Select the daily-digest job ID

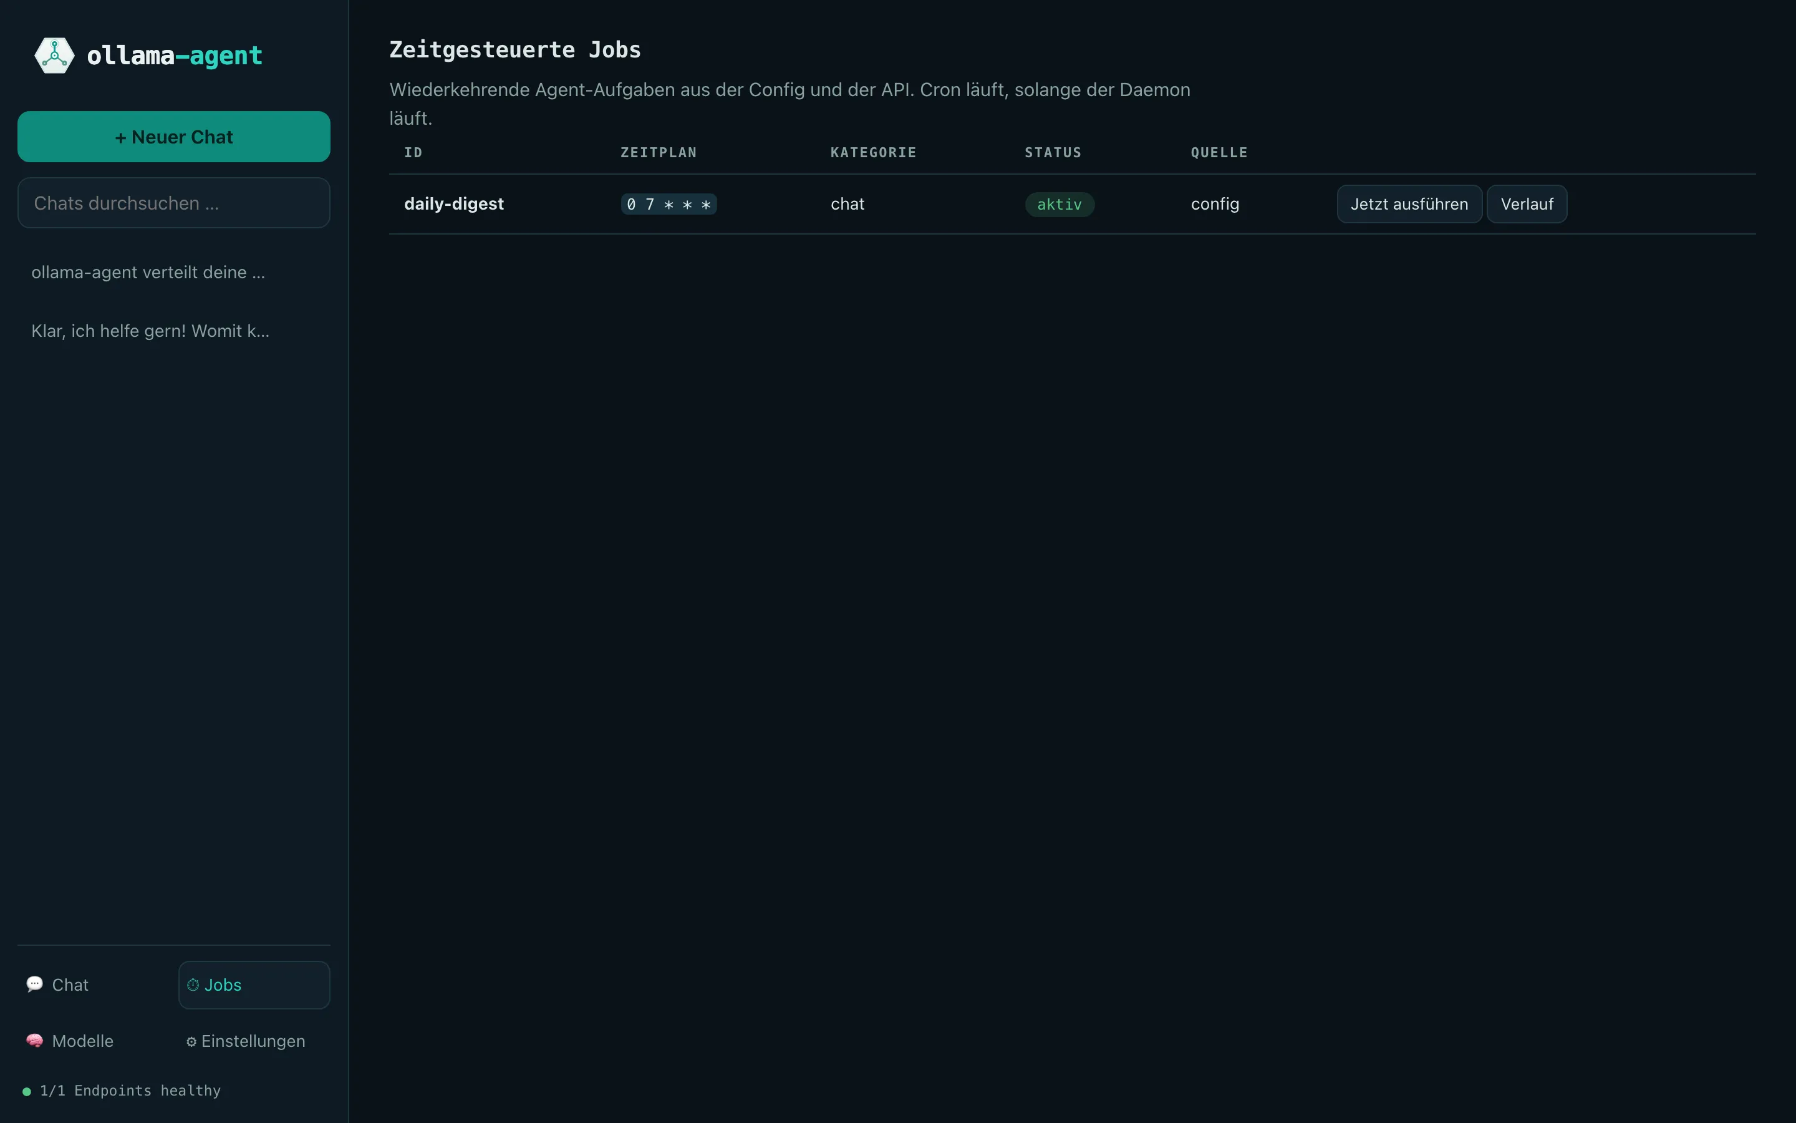pyautogui.click(x=454, y=204)
